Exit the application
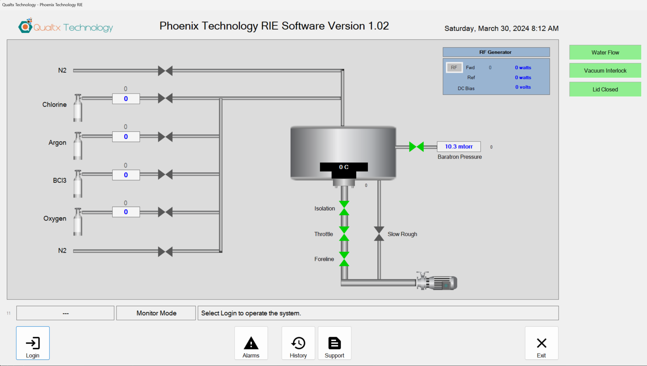647x366 pixels. 542,343
